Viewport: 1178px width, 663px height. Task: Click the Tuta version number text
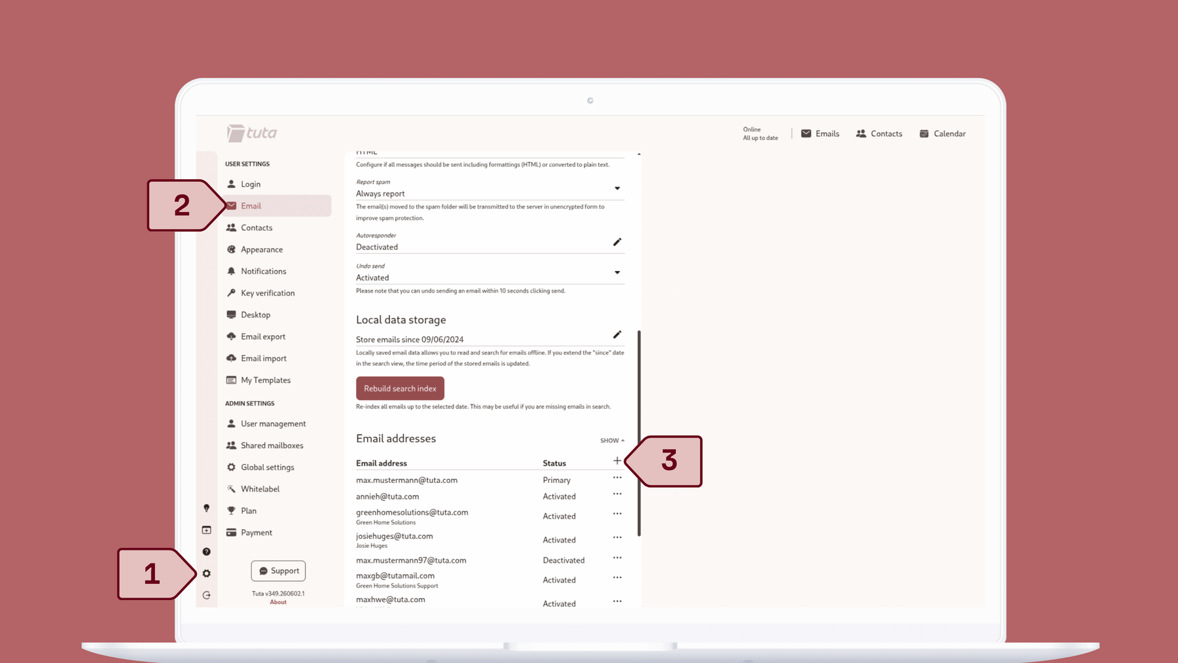pyautogui.click(x=278, y=594)
